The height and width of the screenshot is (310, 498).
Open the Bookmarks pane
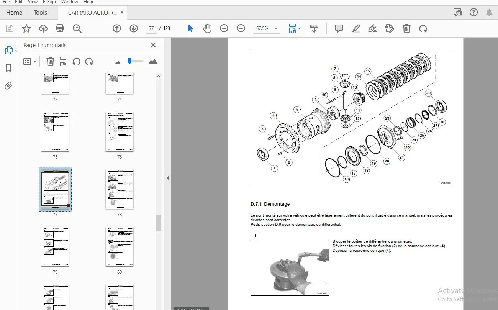(x=8, y=68)
